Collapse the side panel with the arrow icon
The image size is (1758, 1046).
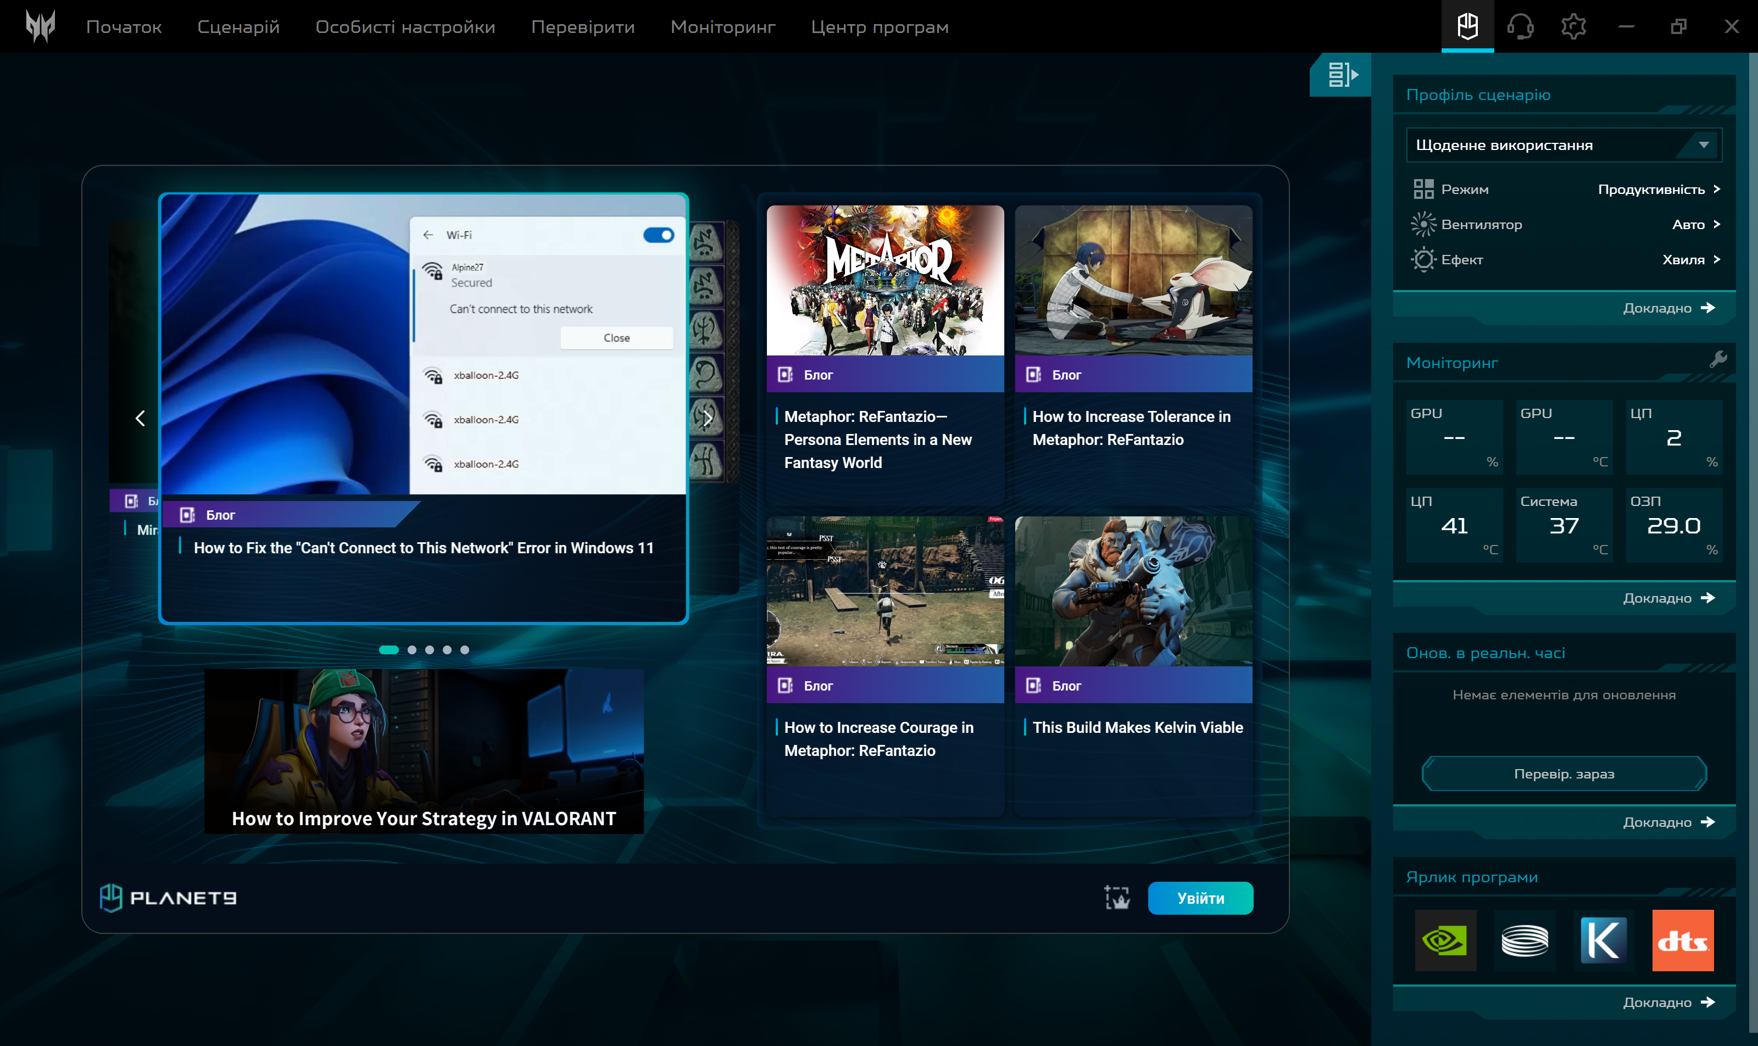[x=1342, y=74]
